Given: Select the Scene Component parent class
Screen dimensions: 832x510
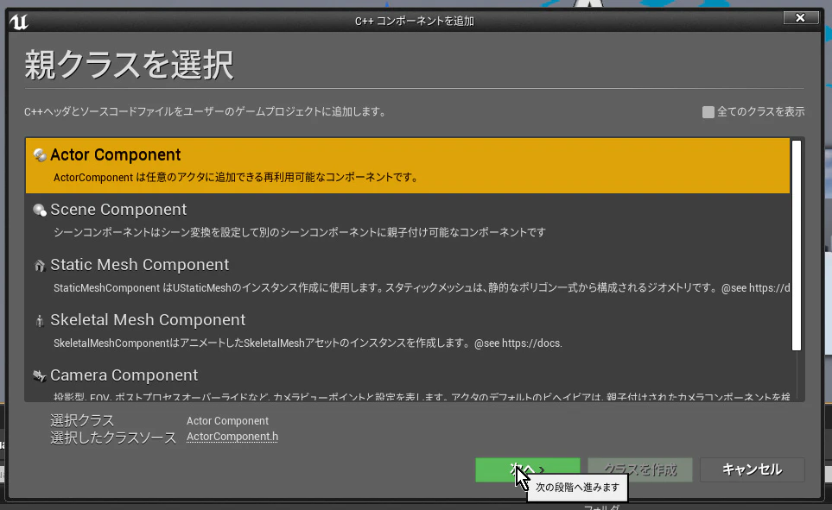Looking at the screenshot, I should 408,221.
